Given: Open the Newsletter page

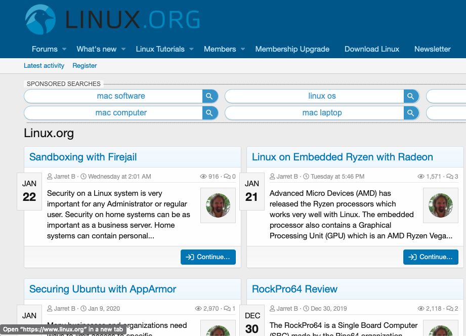Looking at the screenshot, I should tap(433, 49).
